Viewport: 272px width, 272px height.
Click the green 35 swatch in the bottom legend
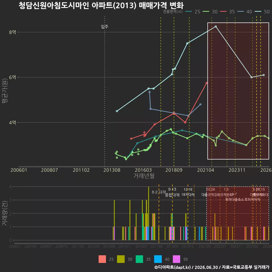coord(139,259)
